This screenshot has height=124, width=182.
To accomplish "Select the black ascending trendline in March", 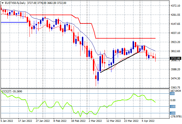I will (120, 62).
